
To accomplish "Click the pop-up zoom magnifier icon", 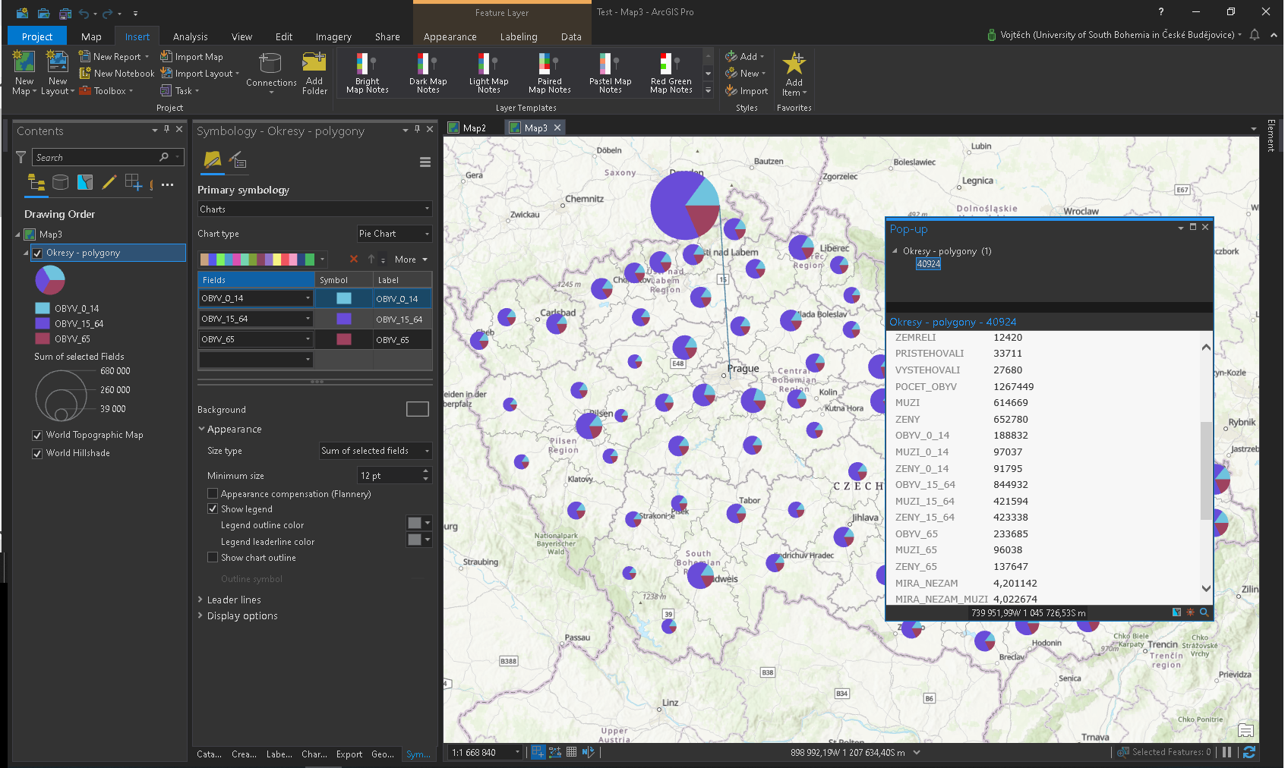I will click(x=1204, y=612).
